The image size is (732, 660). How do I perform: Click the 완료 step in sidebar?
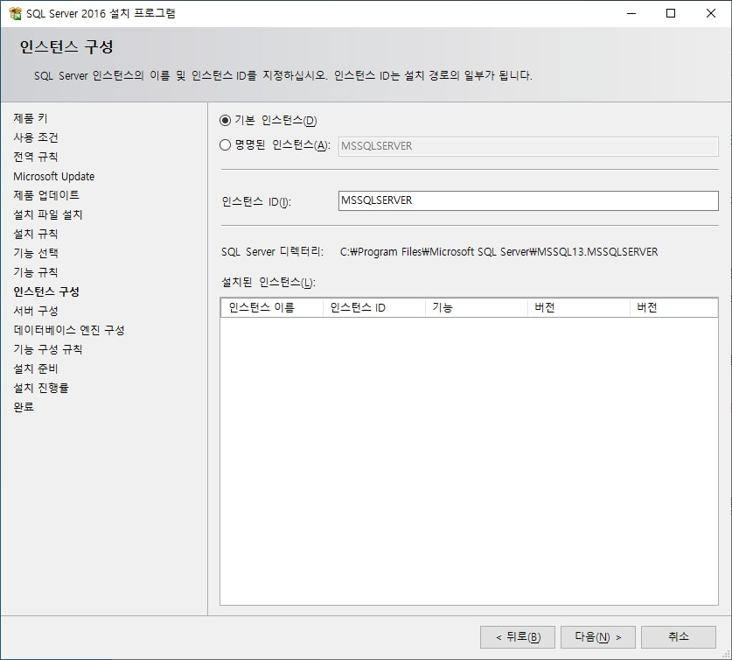click(x=24, y=407)
